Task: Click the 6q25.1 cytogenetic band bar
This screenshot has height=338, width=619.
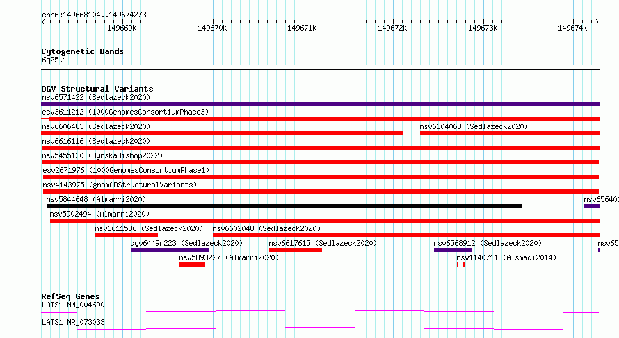Action: [x=320, y=67]
